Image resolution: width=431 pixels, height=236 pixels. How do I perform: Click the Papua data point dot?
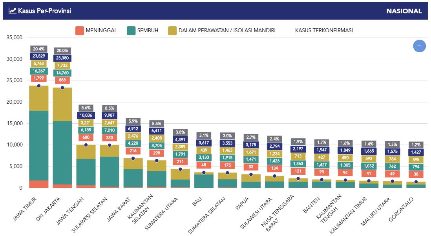(251, 174)
